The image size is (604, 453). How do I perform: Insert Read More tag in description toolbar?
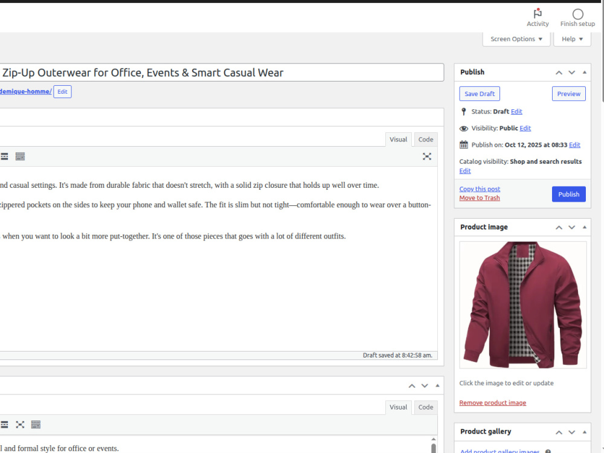tap(4, 156)
